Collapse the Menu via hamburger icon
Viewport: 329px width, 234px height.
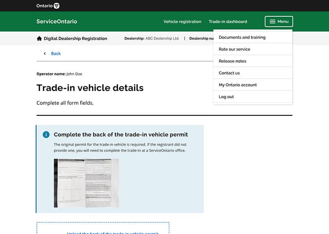(x=272, y=22)
